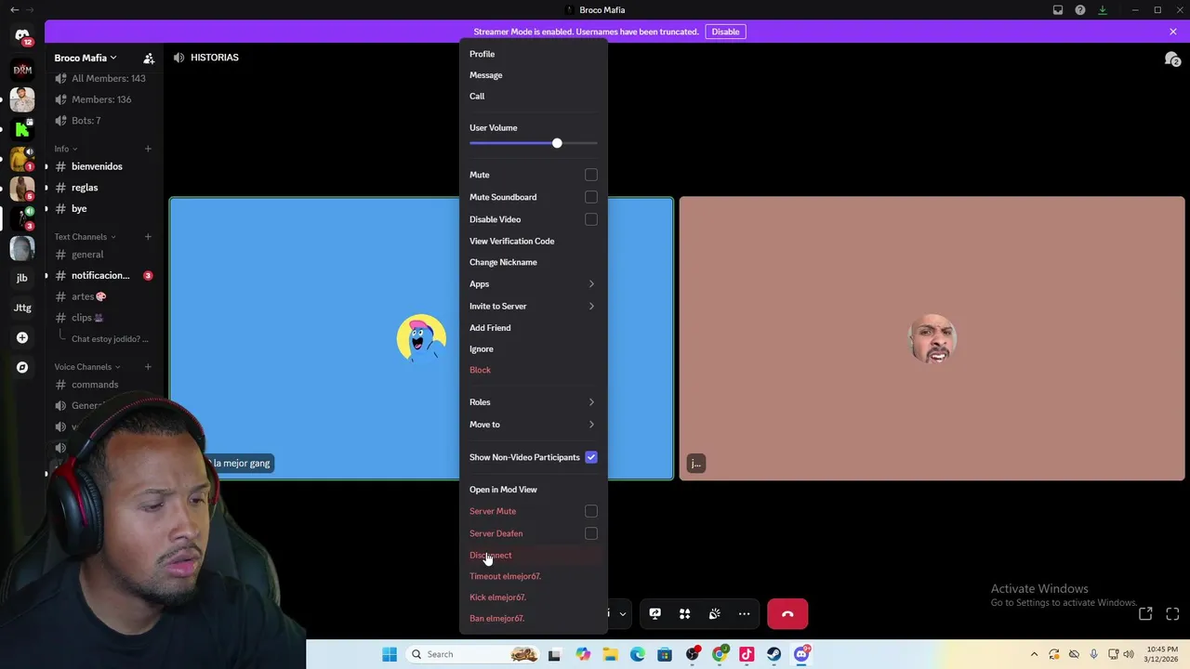Add a server with plus icon

pos(22,337)
